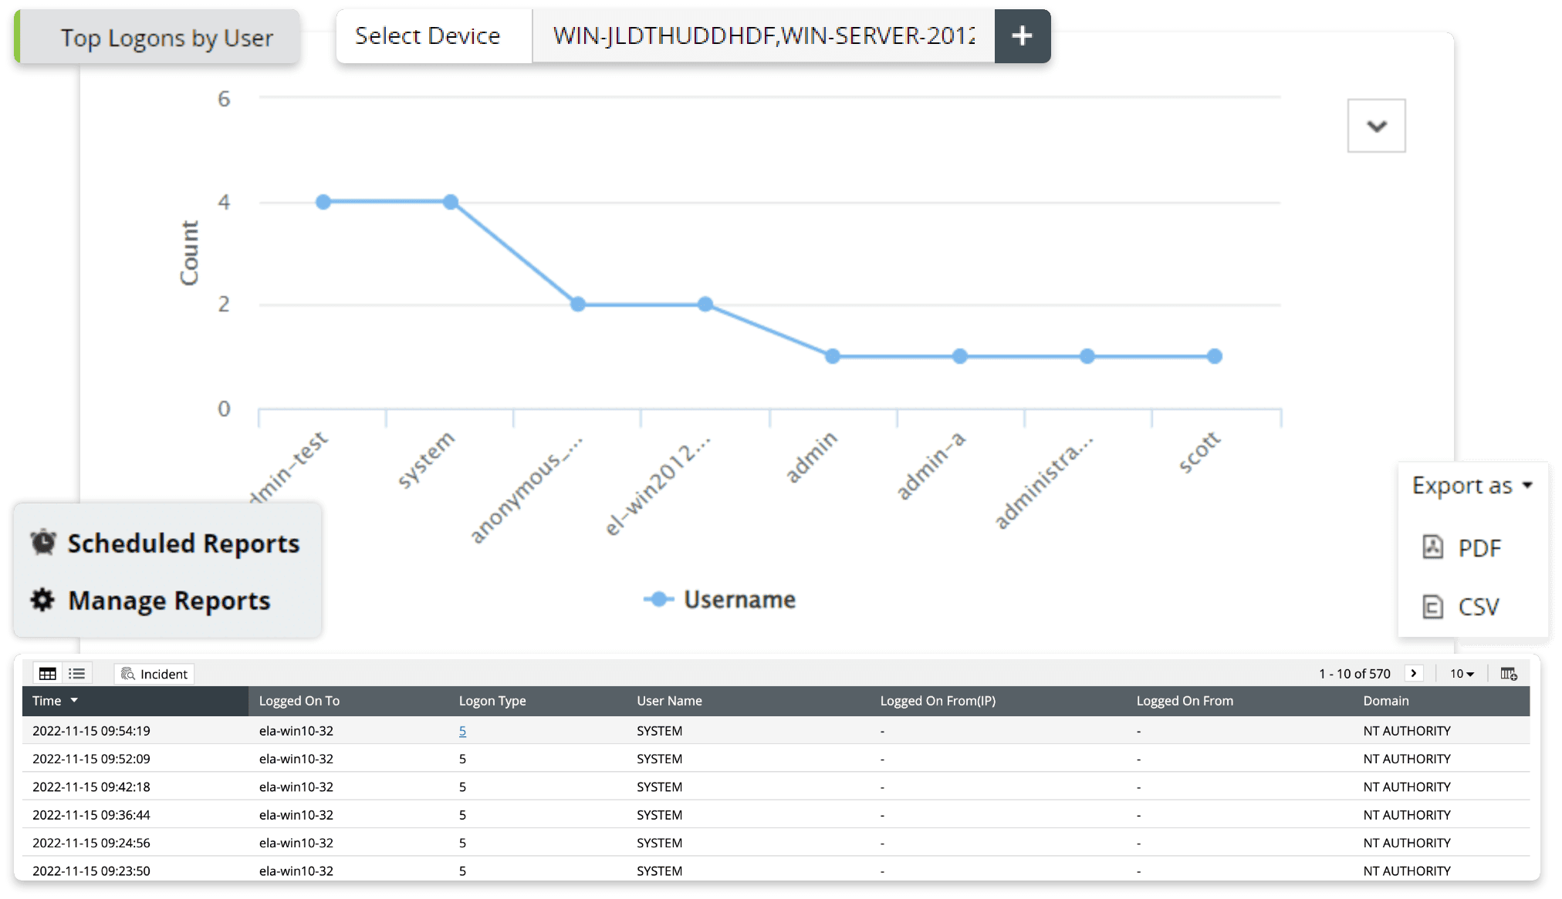
Task: Select the Top Logons by User tab
Action: tap(166, 38)
